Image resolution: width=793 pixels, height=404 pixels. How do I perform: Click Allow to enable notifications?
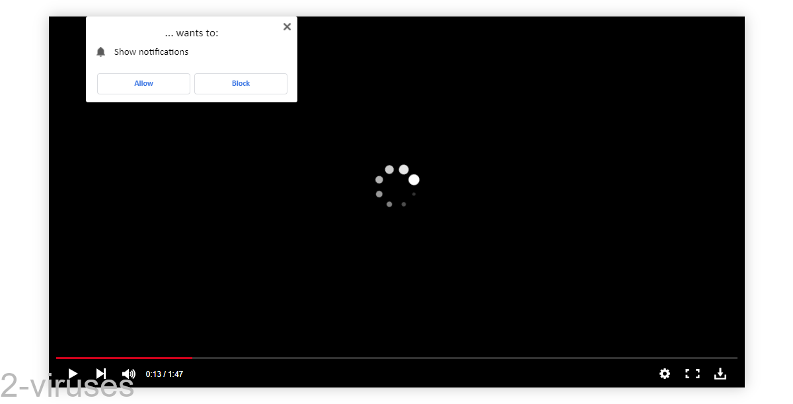(x=143, y=84)
